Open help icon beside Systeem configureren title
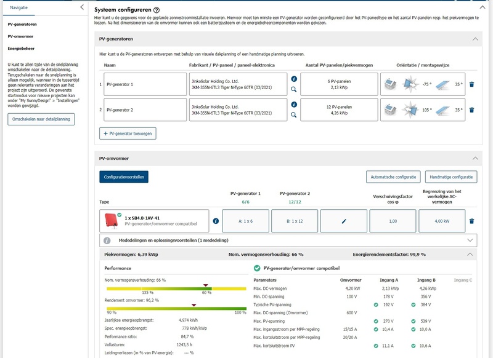Viewport: 493px width, 358px height. click(157, 10)
